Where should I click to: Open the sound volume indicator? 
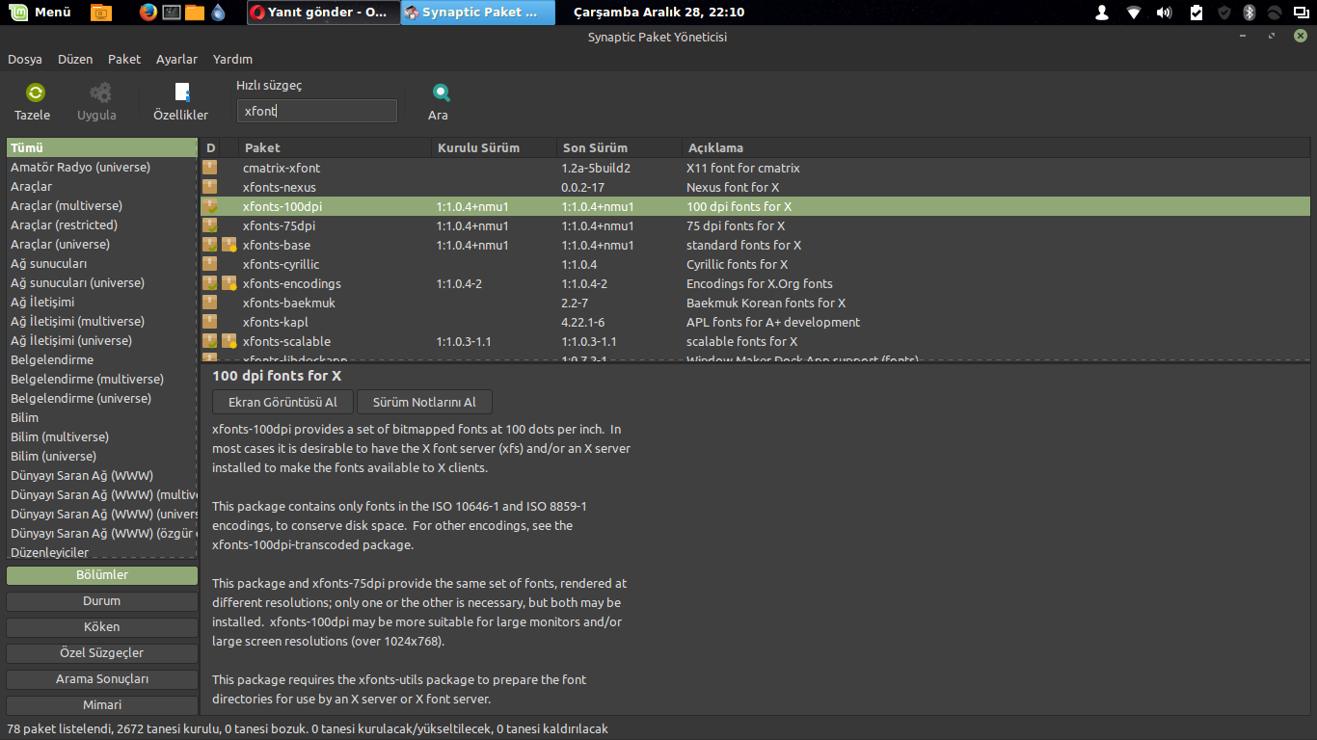coord(1164,13)
